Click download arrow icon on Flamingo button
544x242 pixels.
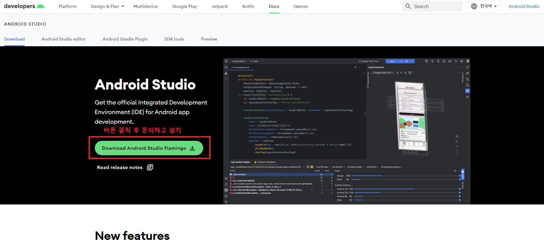click(193, 148)
